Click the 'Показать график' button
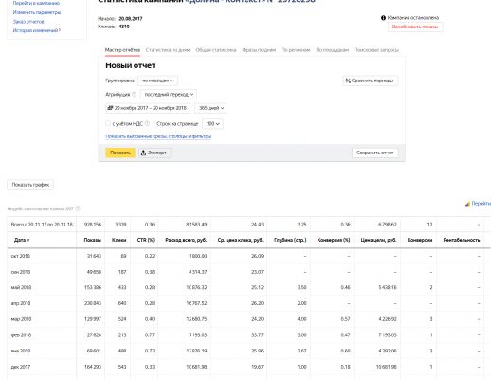491x379 pixels. [30, 185]
